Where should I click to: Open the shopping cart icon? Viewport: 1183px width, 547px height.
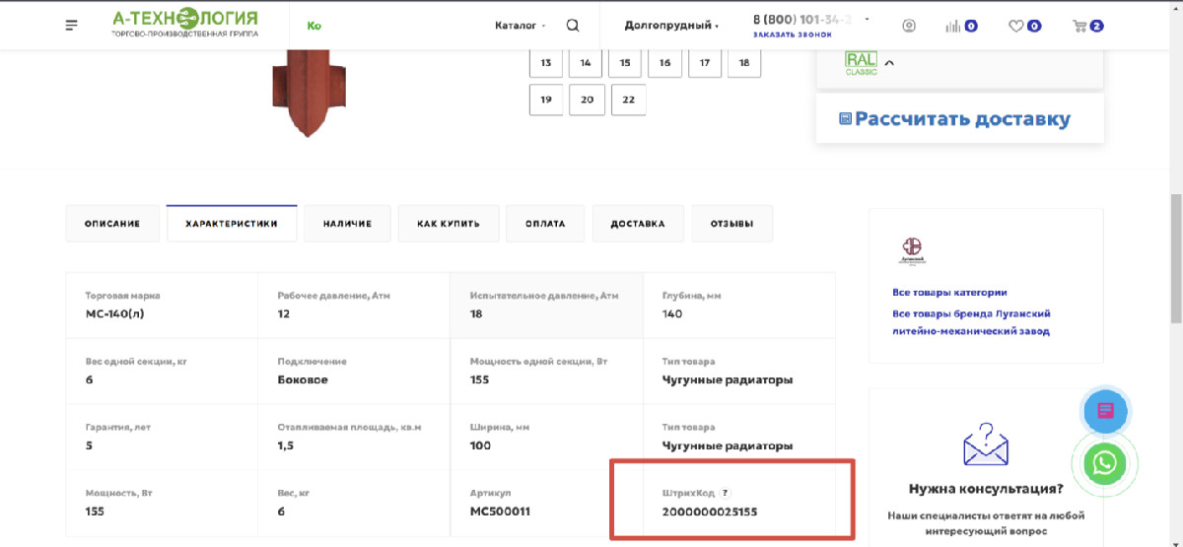[1079, 26]
